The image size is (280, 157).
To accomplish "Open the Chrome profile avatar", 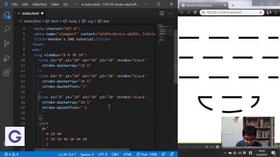I will pyautogui.click(x=269, y=12).
